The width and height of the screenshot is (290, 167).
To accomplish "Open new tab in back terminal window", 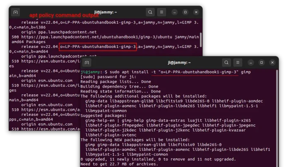I will pos(16,12).
